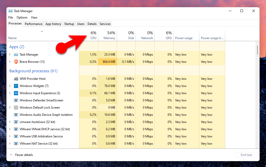Click the WMI Provider Host icon

[x=16, y=79]
